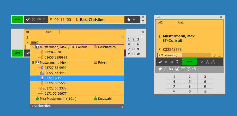Click the X cancel icon in top call bar
The width and height of the screenshot is (237, 116).
coord(33,19)
